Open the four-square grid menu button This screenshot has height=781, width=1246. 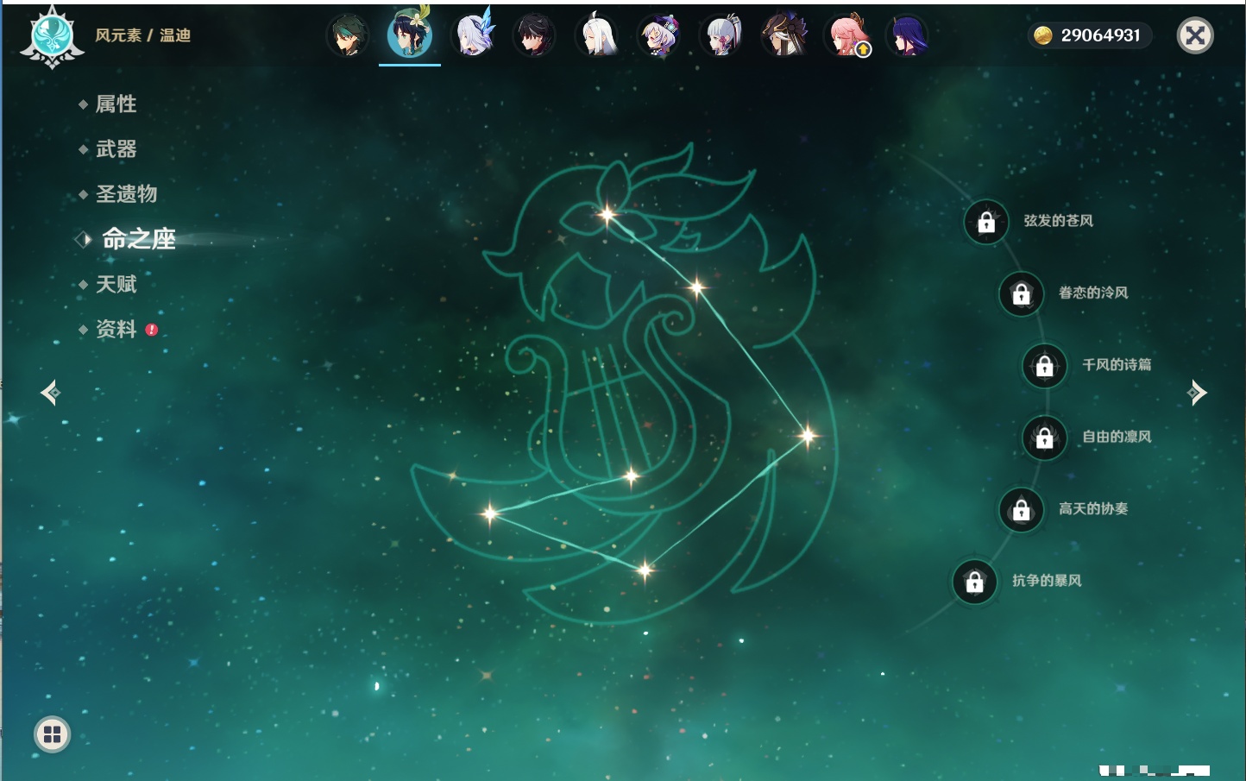tap(52, 735)
